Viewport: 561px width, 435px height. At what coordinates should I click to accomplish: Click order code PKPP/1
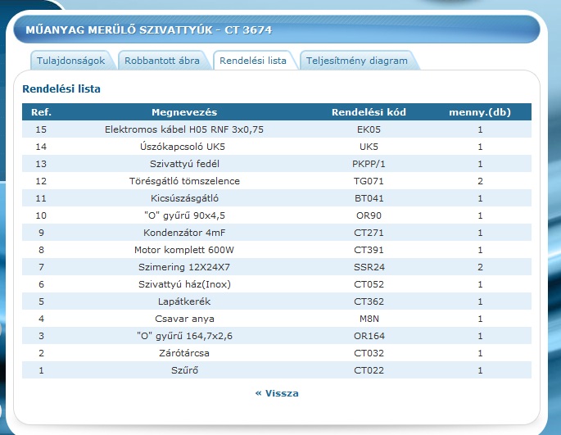coord(369,164)
